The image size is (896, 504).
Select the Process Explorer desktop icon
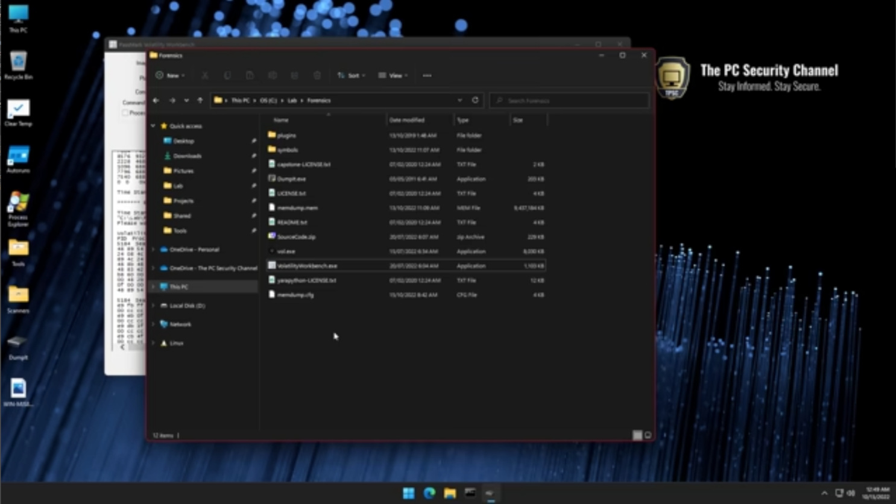(x=18, y=209)
